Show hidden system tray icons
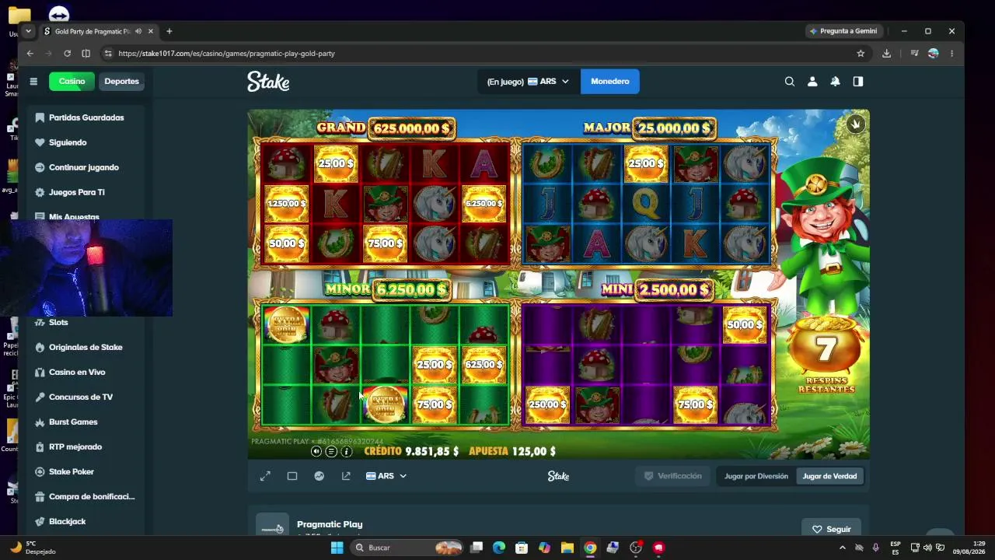This screenshot has width=995, height=560. [x=842, y=548]
